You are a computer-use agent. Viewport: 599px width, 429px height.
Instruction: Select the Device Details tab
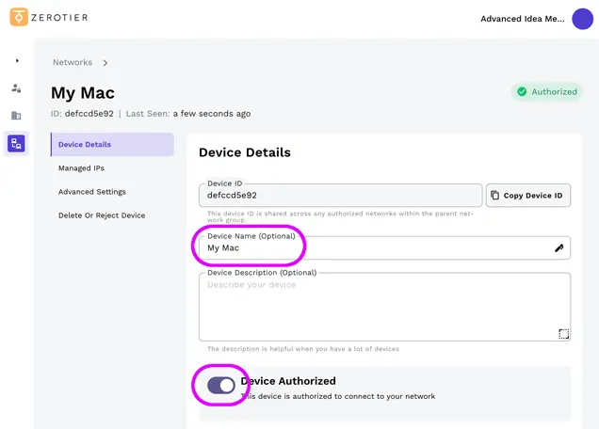tap(112, 145)
